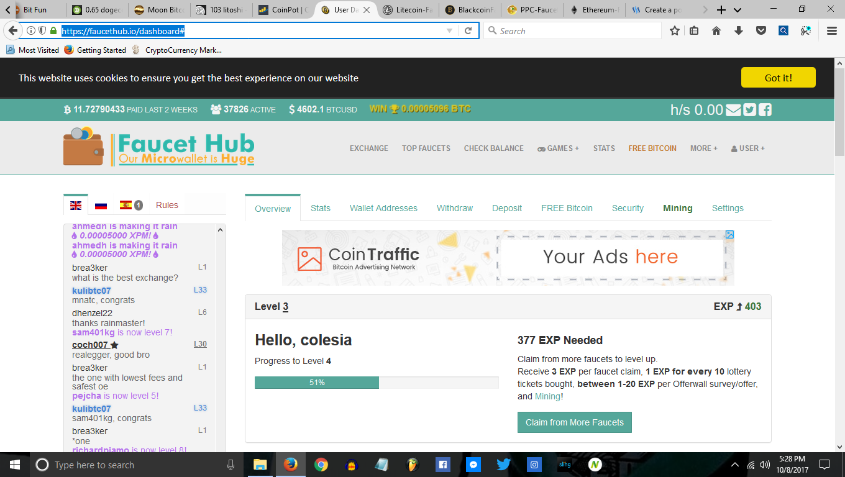Open the Wallet Addresses tab

click(x=383, y=208)
